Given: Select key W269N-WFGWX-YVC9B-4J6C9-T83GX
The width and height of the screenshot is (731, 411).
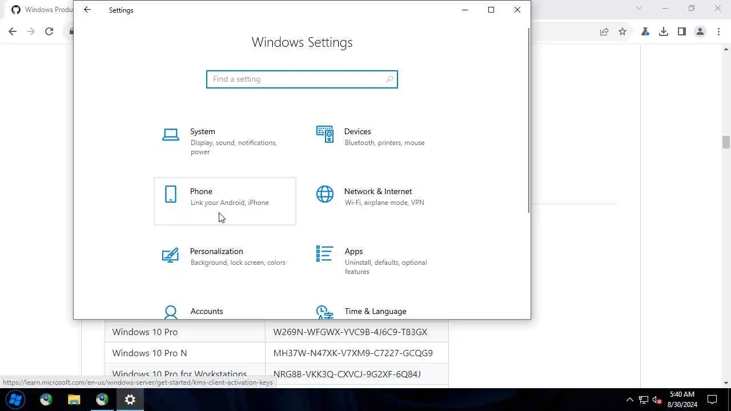Looking at the screenshot, I should 350,332.
